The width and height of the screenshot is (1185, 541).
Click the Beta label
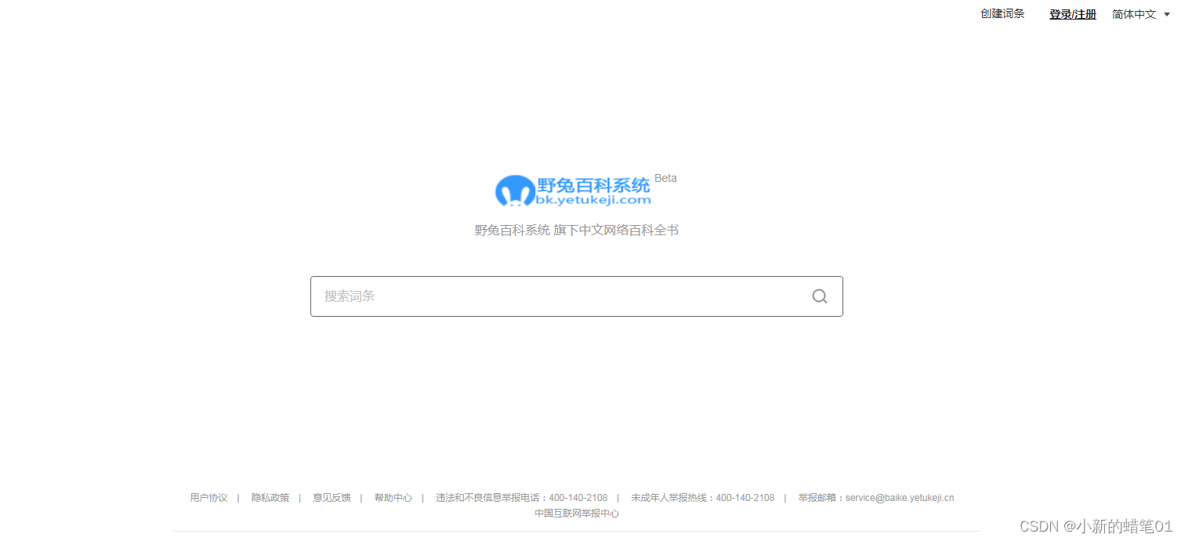pyautogui.click(x=665, y=178)
